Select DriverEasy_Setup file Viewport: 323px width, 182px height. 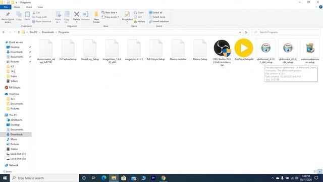(x=90, y=50)
